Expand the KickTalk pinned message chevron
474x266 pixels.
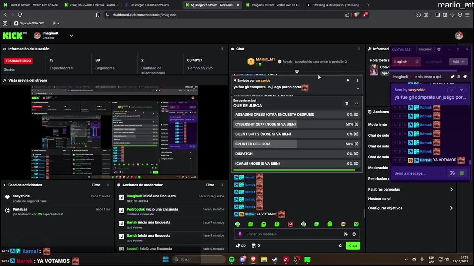(x=451, y=90)
